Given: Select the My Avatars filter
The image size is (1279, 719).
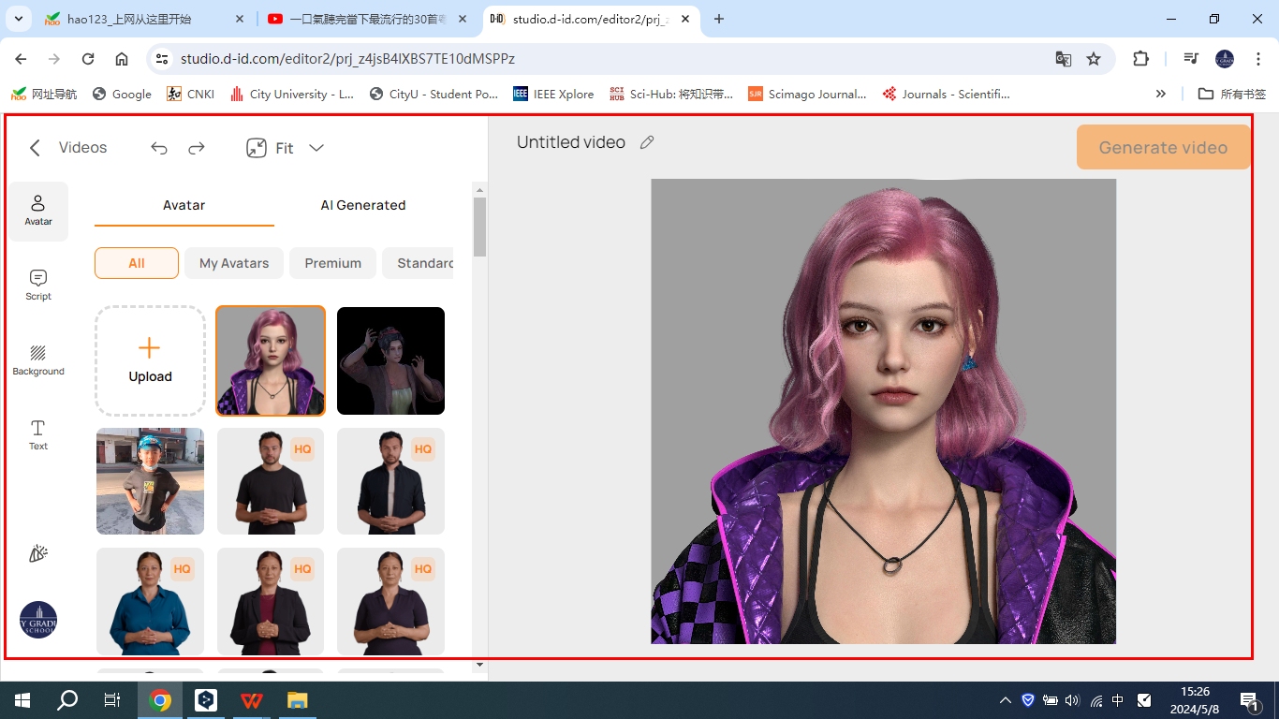Looking at the screenshot, I should coord(234,263).
